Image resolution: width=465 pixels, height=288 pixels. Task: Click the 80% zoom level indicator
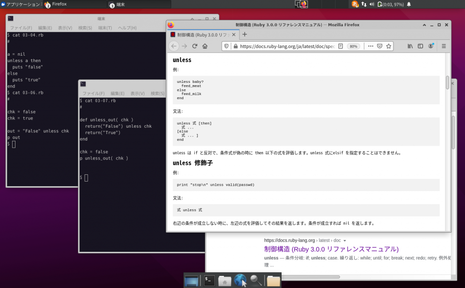[x=353, y=46]
